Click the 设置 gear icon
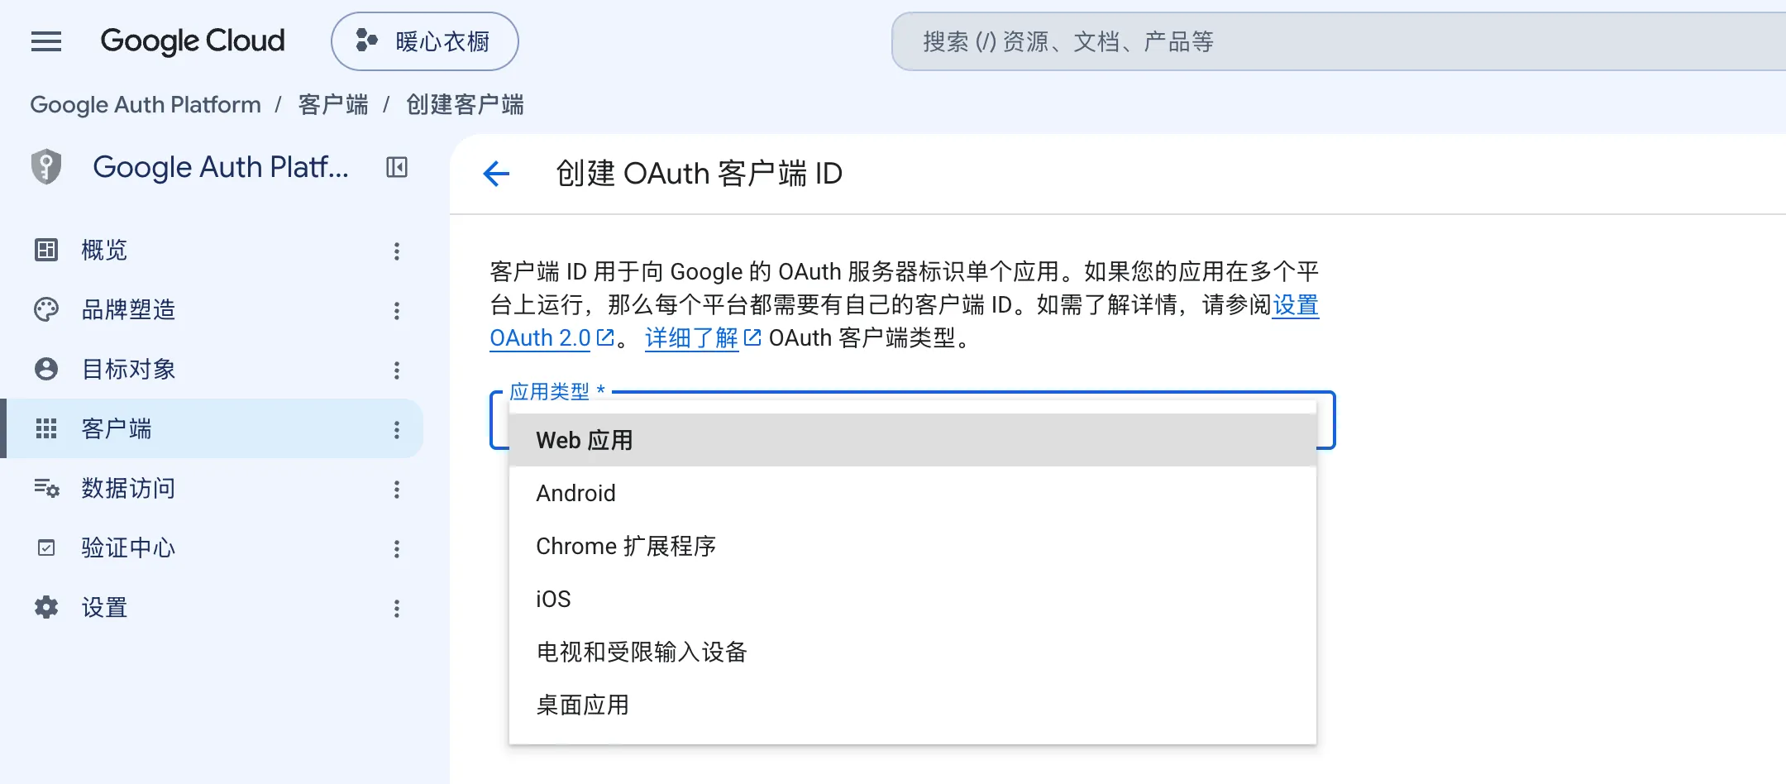 [x=46, y=607]
